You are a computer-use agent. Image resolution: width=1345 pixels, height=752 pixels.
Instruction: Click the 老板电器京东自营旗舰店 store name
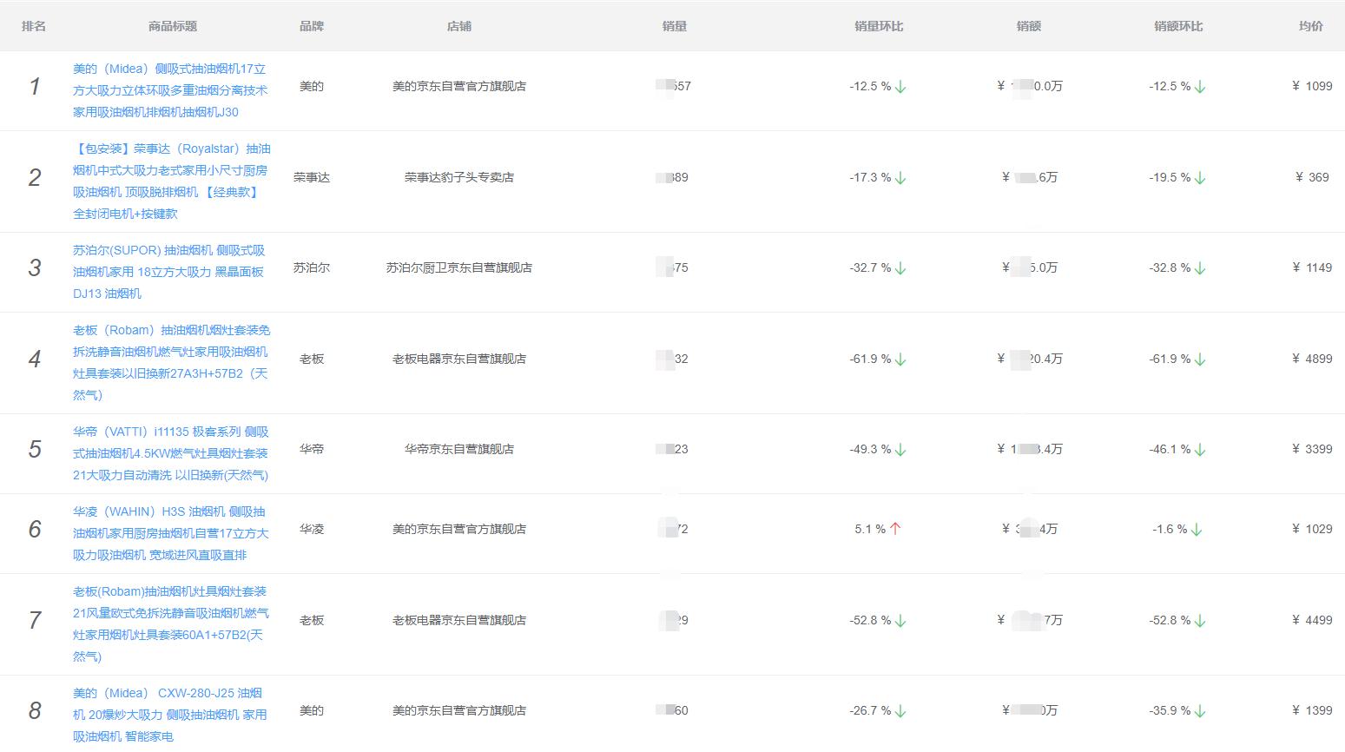[x=458, y=359]
